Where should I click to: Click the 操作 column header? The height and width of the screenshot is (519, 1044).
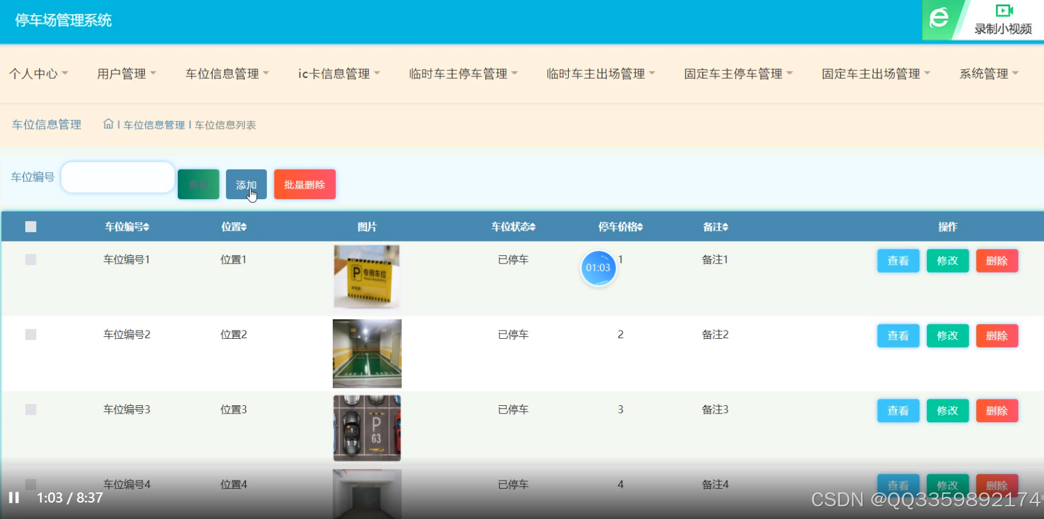pyautogui.click(x=948, y=227)
